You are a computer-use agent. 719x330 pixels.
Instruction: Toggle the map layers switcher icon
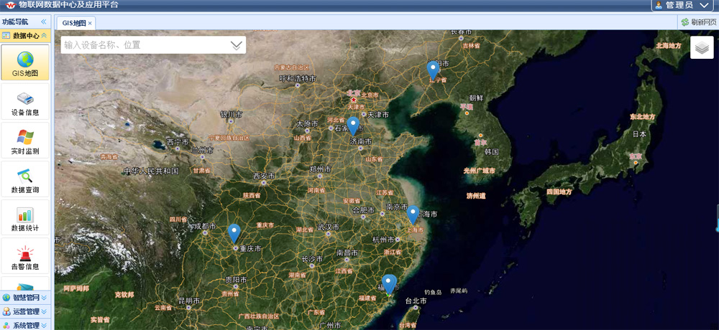pyautogui.click(x=702, y=47)
